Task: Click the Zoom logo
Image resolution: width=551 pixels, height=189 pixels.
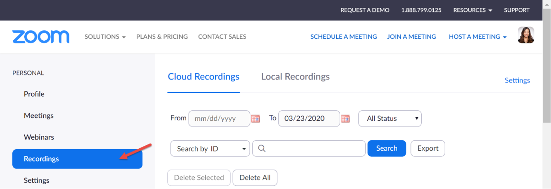Action: (x=41, y=37)
